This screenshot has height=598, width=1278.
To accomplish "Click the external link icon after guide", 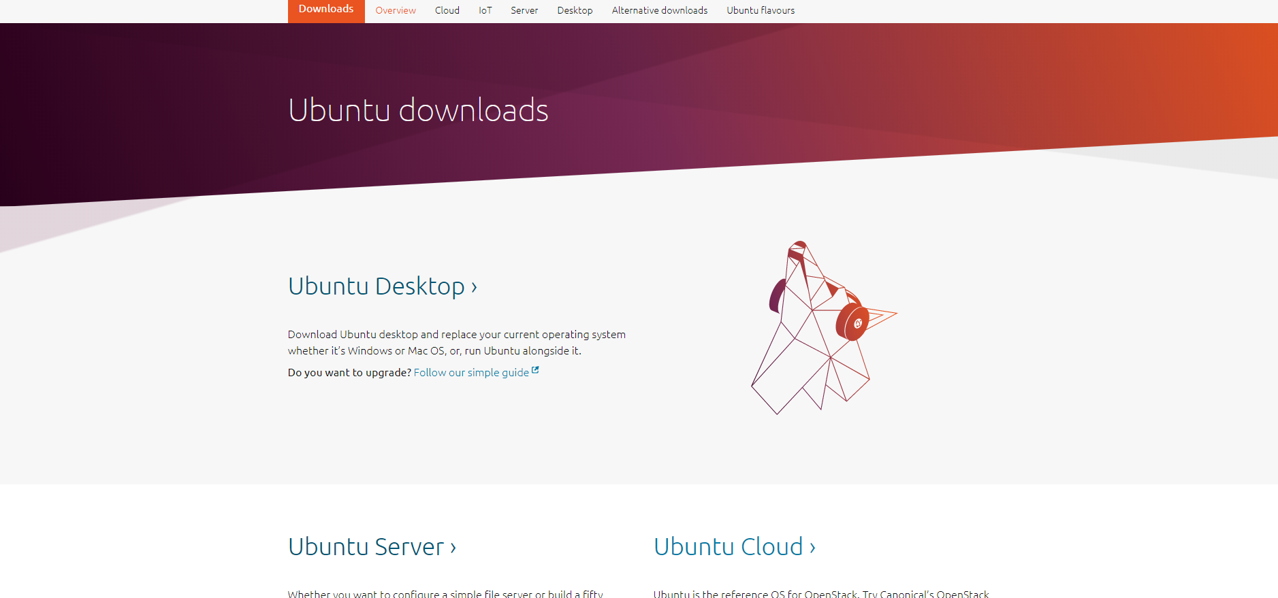I will tap(535, 370).
